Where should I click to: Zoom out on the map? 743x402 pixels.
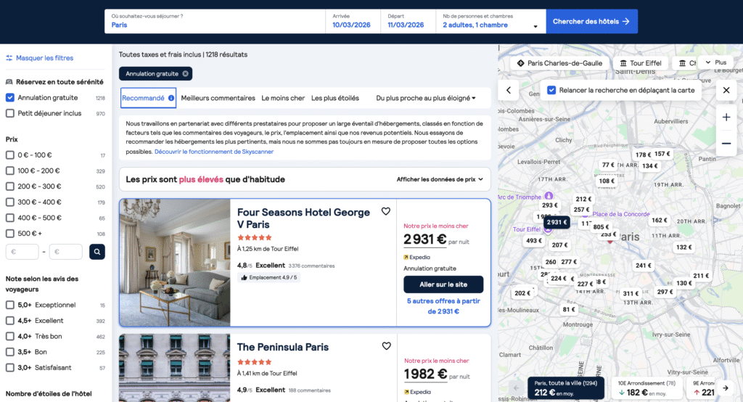tap(726, 143)
